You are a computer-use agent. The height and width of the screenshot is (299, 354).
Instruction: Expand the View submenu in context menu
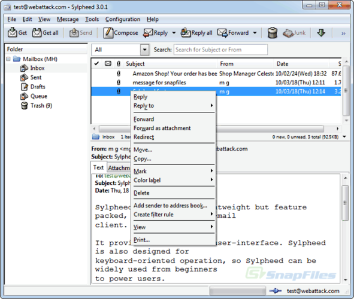pyautogui.click(x=173, y=227)
